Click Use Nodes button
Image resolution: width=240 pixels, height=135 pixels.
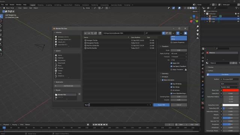point(223,75)
